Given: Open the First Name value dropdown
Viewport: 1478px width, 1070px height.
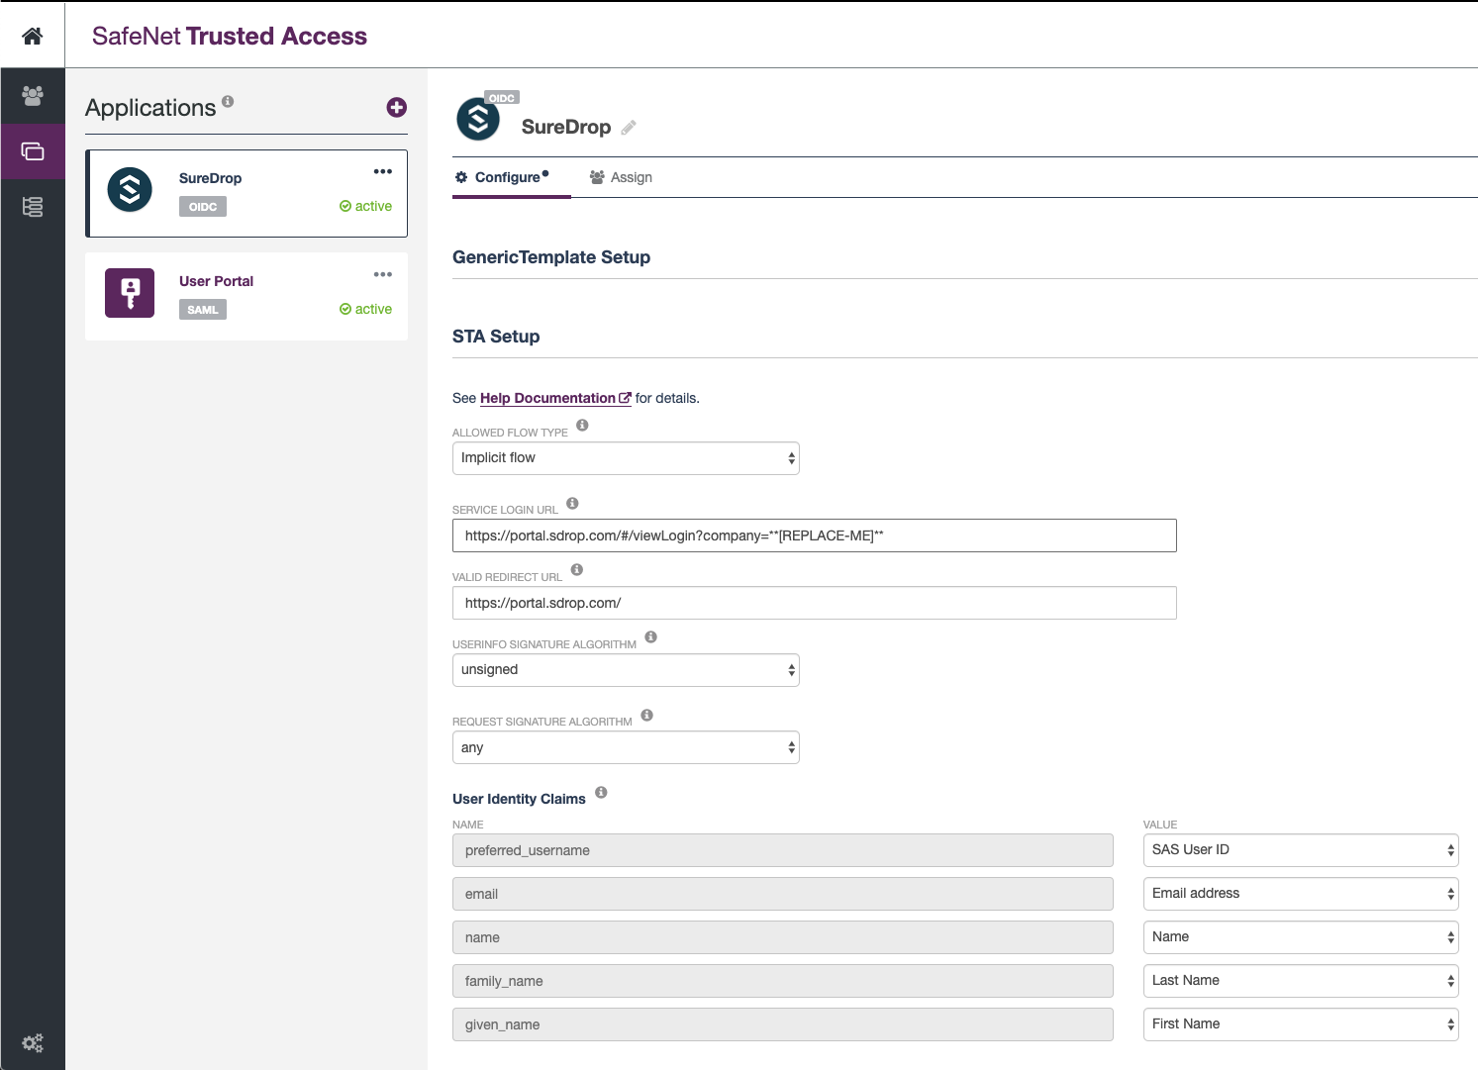Looking at the screenshot, I should click(1301, 1024).
